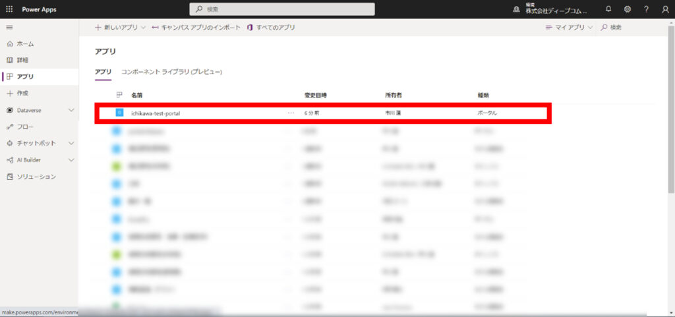This screenshot has height=317, width=675.
Task: Open the app launcher waffle icon
Action: [9, 9]
